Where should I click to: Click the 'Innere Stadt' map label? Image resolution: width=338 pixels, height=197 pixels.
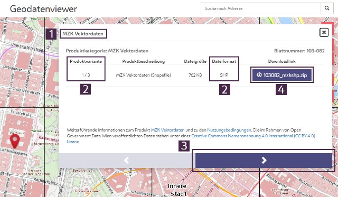(177, 190)
